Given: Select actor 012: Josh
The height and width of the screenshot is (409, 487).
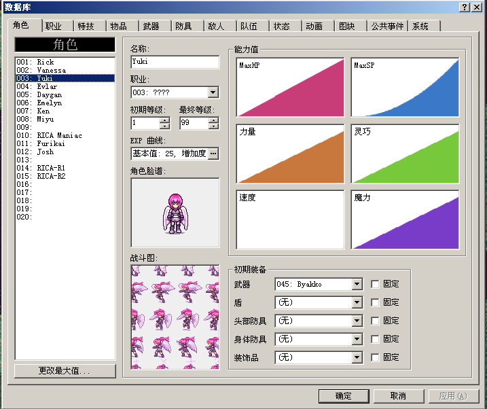Looking at the screenshot, I should (x=65, y=152).
